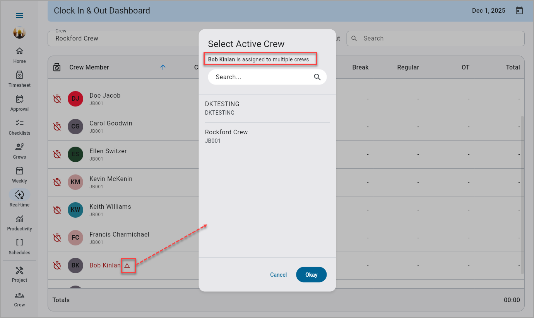The image size is (534, 318).
Task: Open Productivity in the sidebar
Action: (x=19, y=222)
